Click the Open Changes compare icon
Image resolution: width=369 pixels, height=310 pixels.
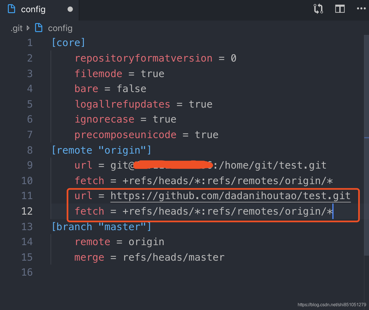(x=318, y=9)
